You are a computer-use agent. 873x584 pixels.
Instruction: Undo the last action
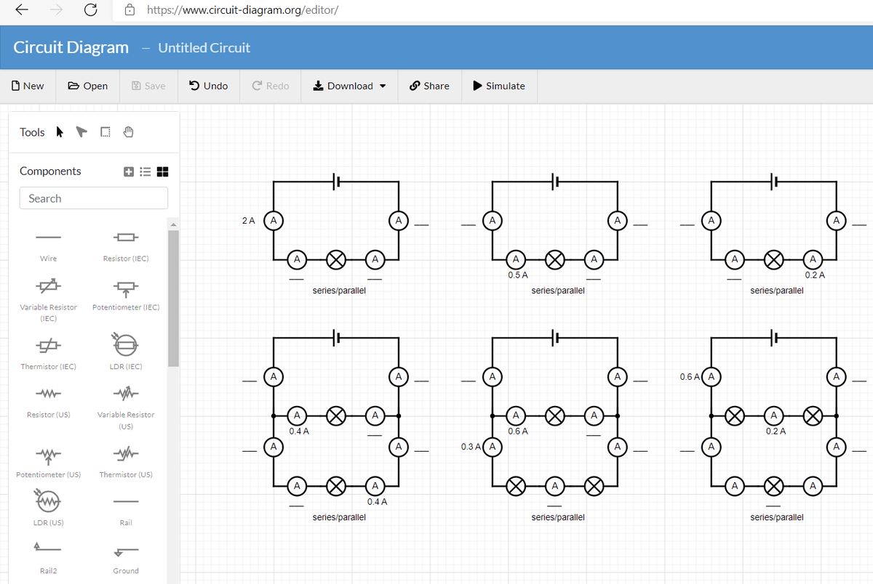point(208,86)
